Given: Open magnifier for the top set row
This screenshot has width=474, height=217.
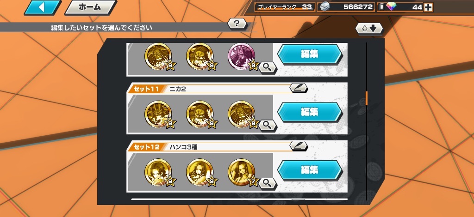Looking at the screenshot, I should pos(267,67).
